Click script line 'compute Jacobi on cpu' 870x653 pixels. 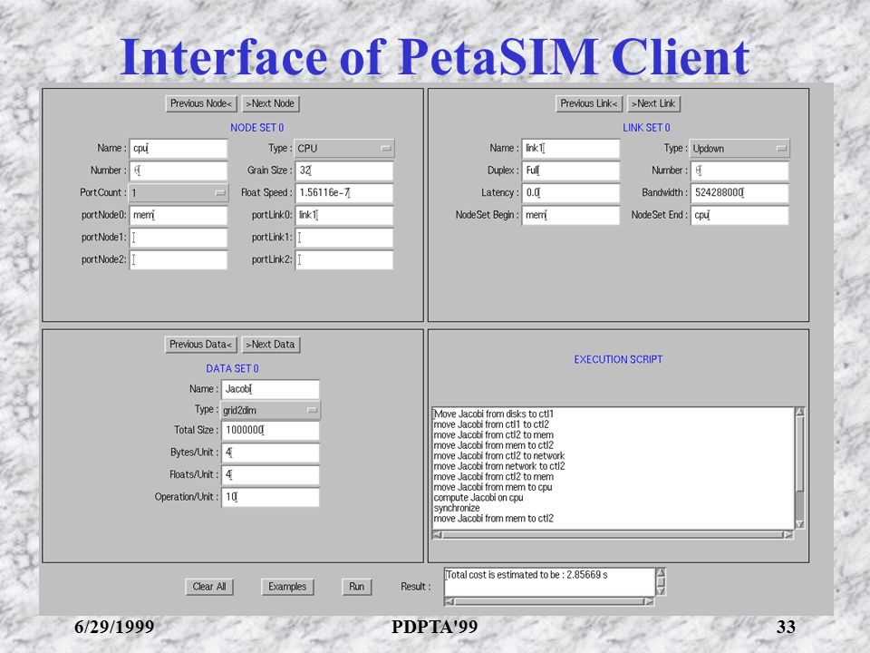click(478, 498)
